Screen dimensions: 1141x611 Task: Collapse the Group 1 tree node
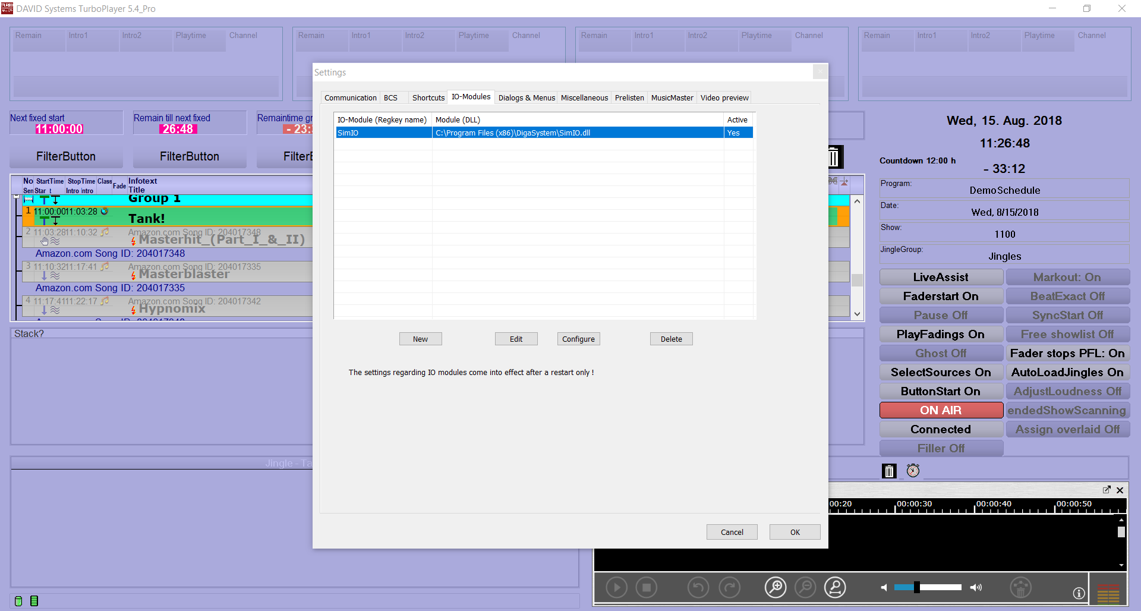click(17, 196)
